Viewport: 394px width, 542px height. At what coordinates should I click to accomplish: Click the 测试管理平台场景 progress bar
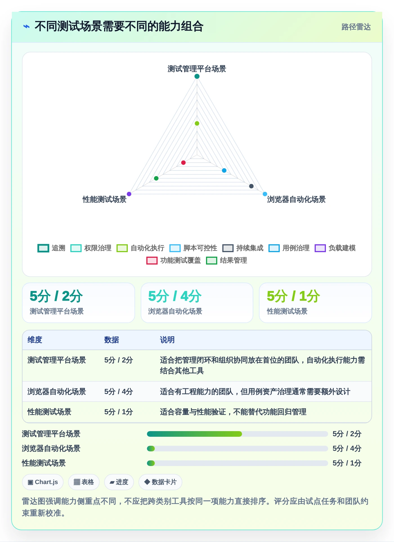pyautogui.click(x=237, y=434)
